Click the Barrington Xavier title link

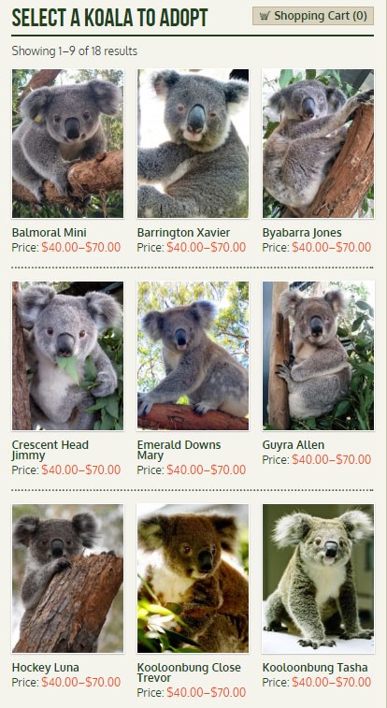tap(183, 233)
